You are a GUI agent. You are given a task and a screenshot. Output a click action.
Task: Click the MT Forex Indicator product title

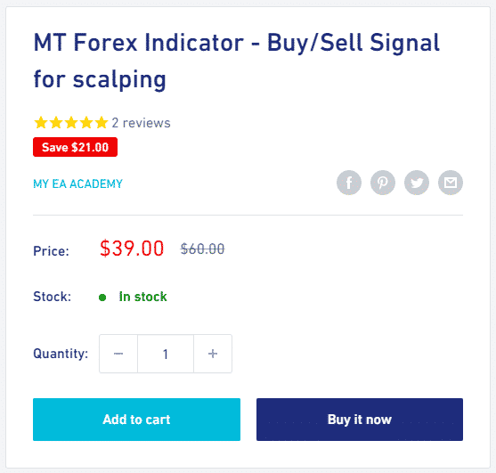coord(237,61)
